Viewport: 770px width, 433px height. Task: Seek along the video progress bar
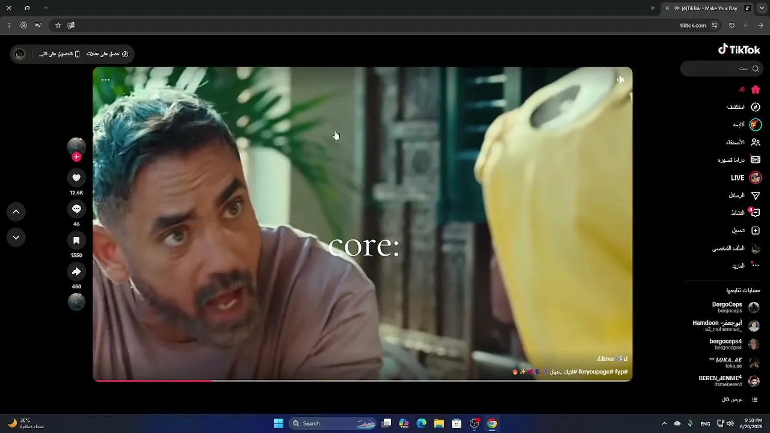(362, 380)
